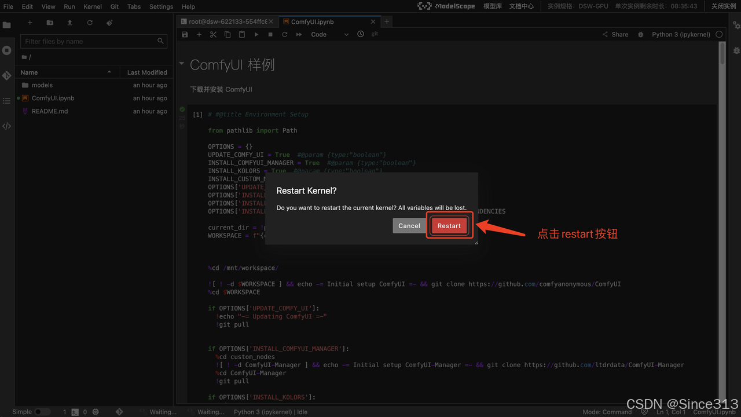741x417 pixels.
Task: Select the models folder
Action: [x=94, y=85]
